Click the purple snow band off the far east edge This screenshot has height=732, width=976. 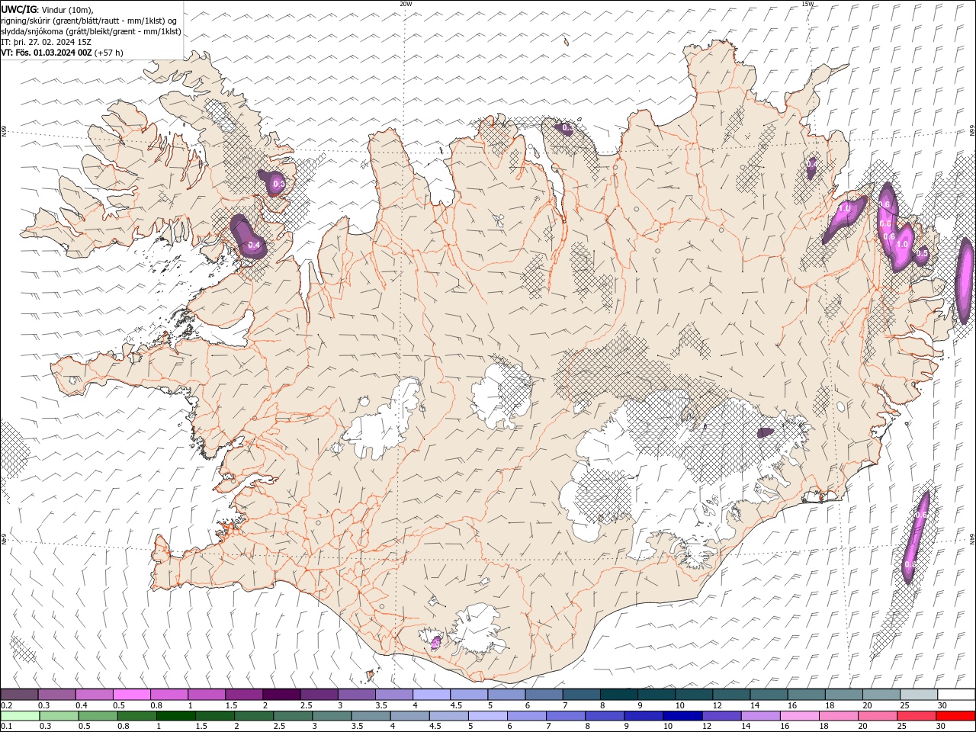coord(965,281)
